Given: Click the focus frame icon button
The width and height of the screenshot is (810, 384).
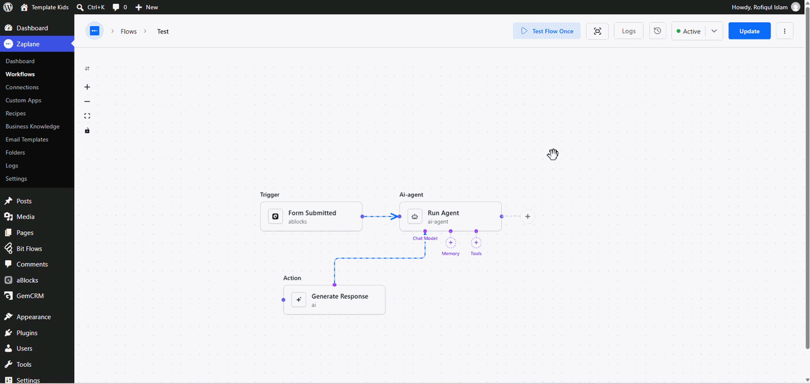Looking at the screenshot, I should (597, 31).
